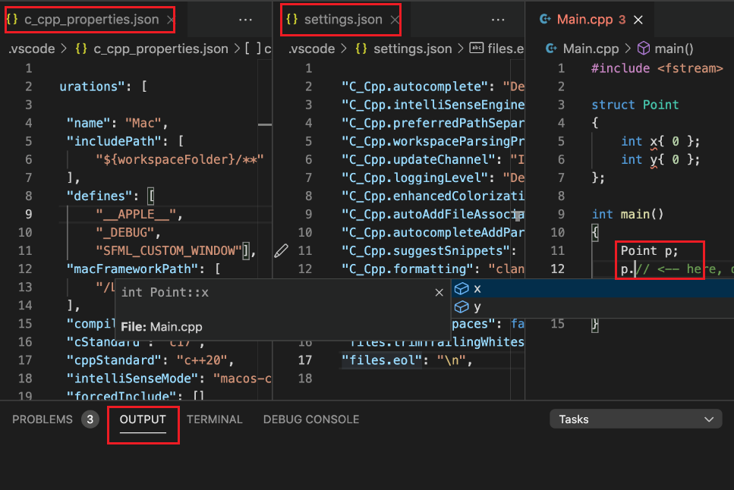Select the x member suggestion
Viewport: 734px width, 490px height.
coord(593,289)
